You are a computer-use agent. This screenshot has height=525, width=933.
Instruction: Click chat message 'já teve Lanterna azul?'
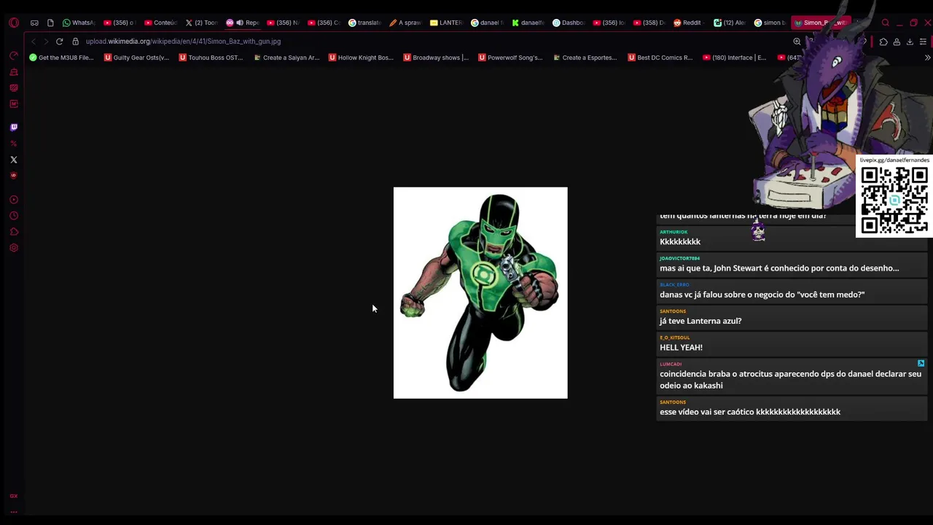[x=700, y=321]
